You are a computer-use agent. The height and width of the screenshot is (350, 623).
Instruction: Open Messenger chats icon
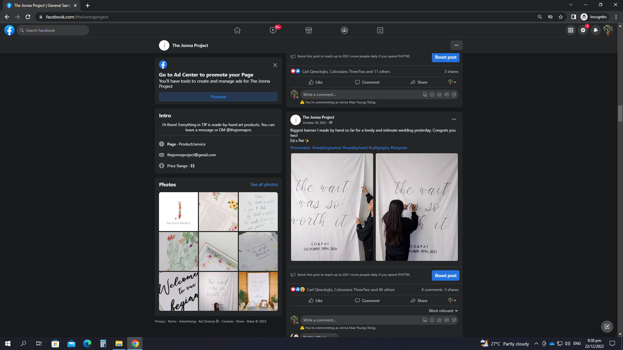(583, 30)
